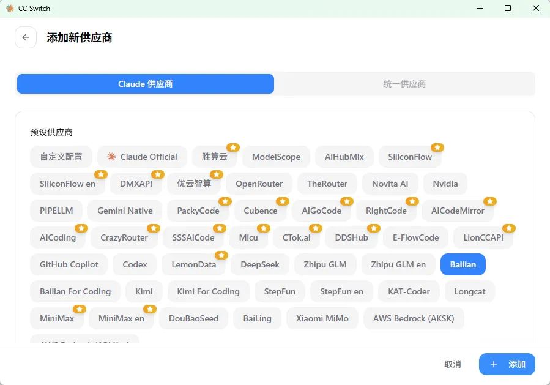550x385 pixels.
Task: Choose the OpenRouter preset
Action: point(259,184)
